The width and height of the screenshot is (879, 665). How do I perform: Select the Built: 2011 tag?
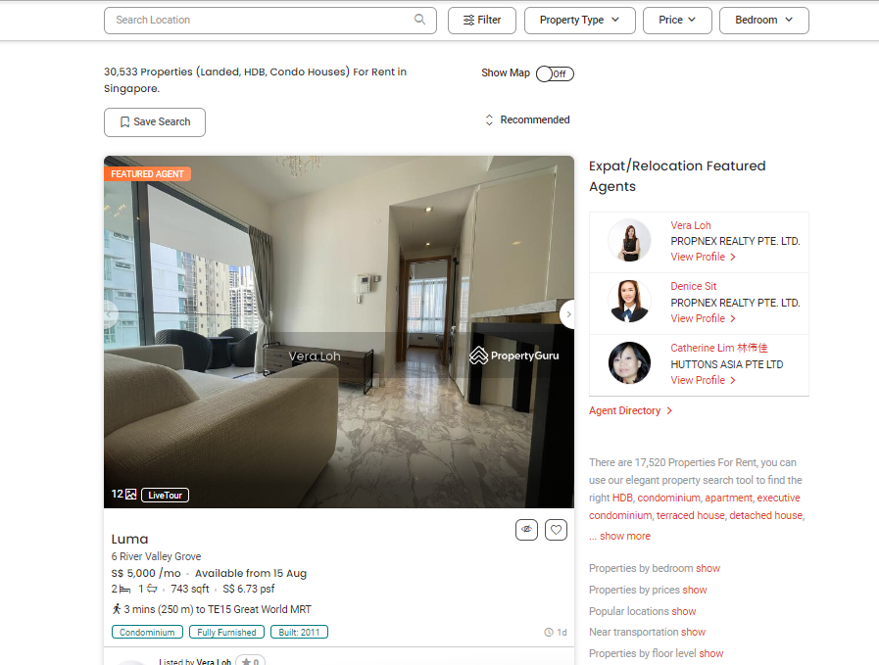[x=299, y=632]
